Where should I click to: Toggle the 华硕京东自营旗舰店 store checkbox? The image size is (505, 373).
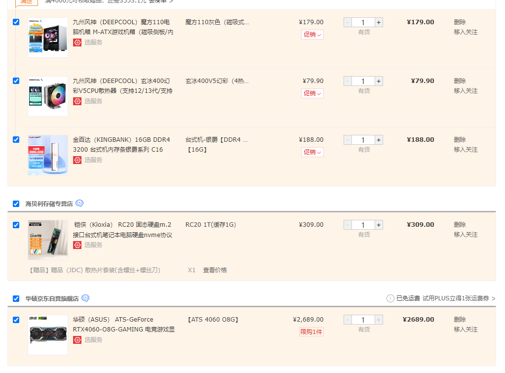point(16,298)
